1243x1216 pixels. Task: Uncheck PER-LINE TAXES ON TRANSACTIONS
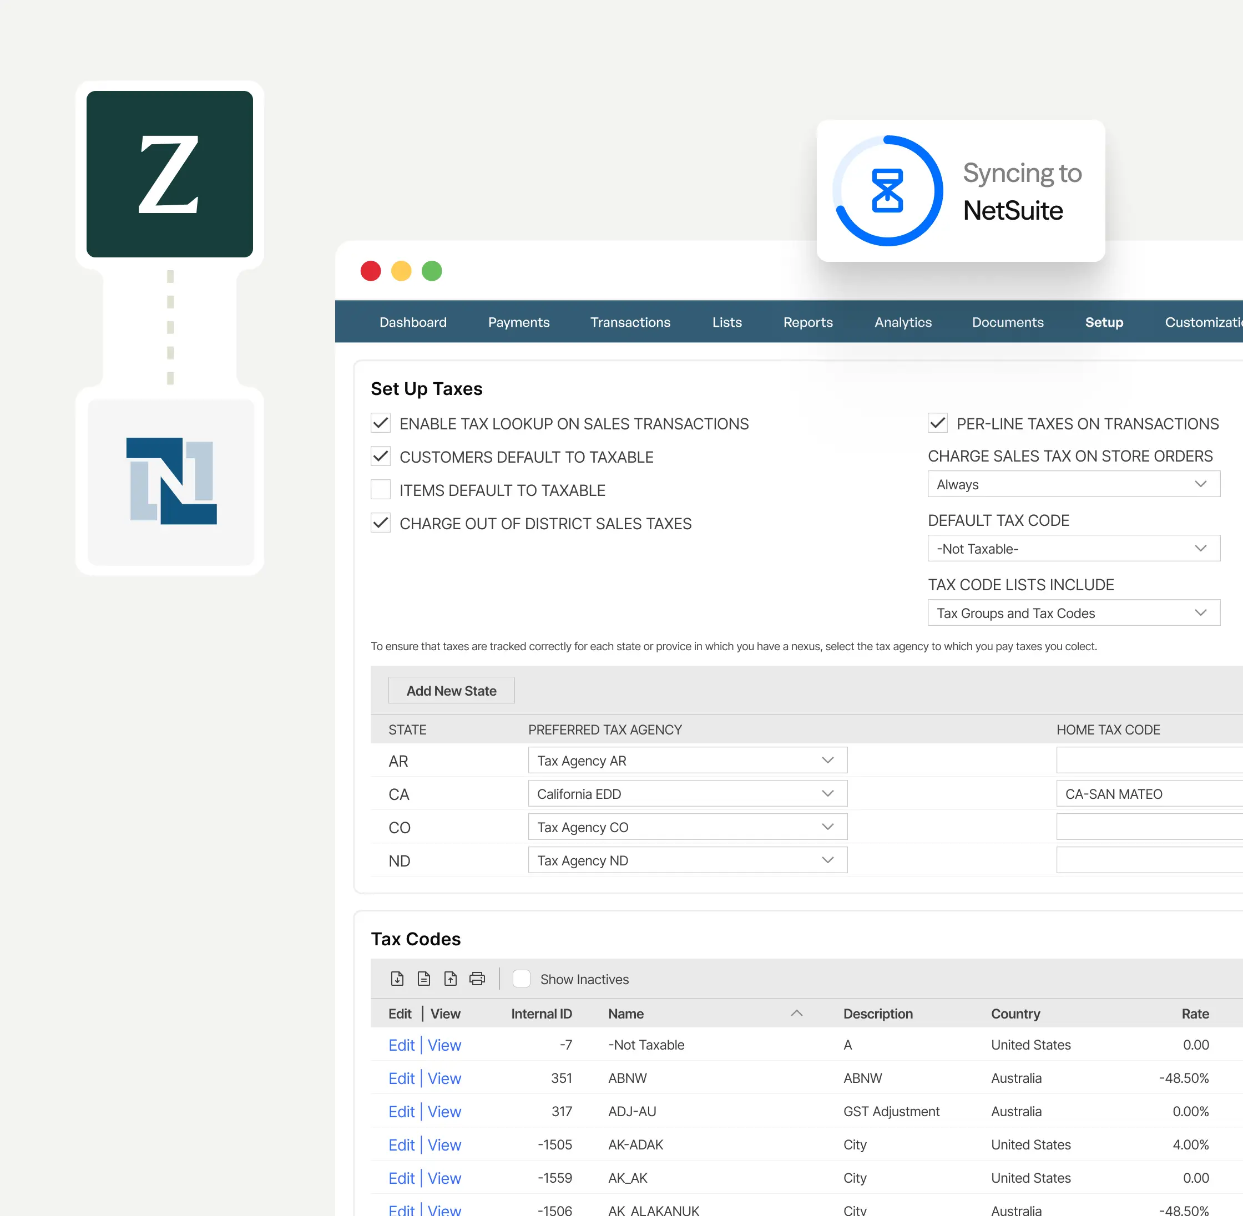937,423
